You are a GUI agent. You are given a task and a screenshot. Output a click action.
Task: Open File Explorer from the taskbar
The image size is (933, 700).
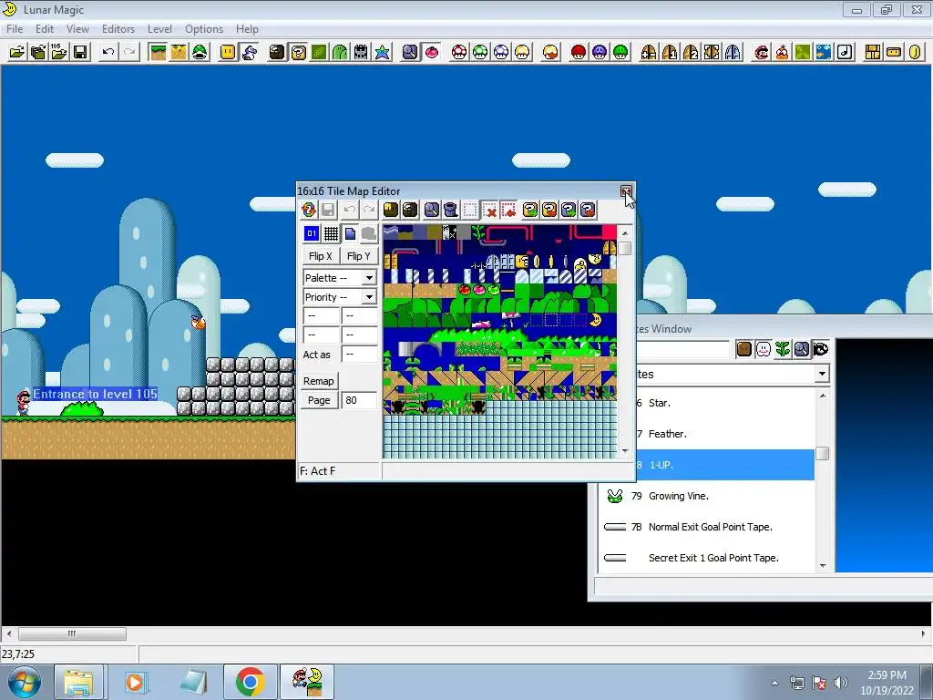point(79,682)
